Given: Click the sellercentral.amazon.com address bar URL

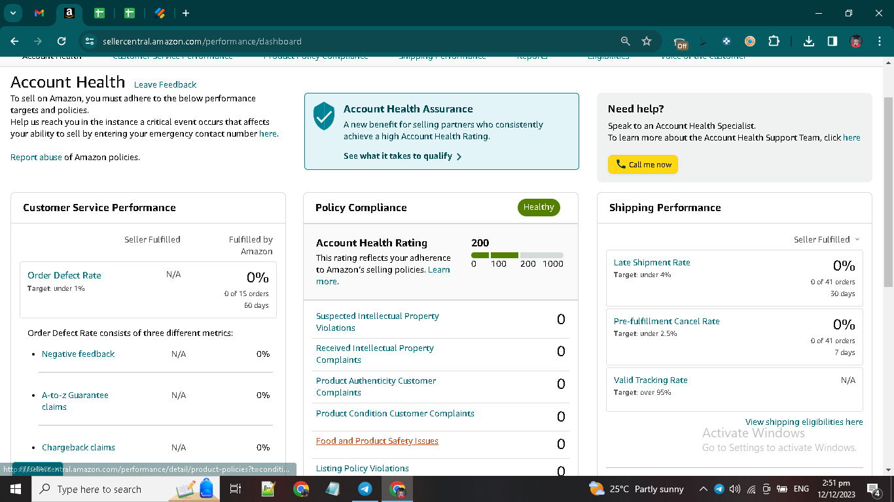Looking at the screenshot, I should 202,41.
